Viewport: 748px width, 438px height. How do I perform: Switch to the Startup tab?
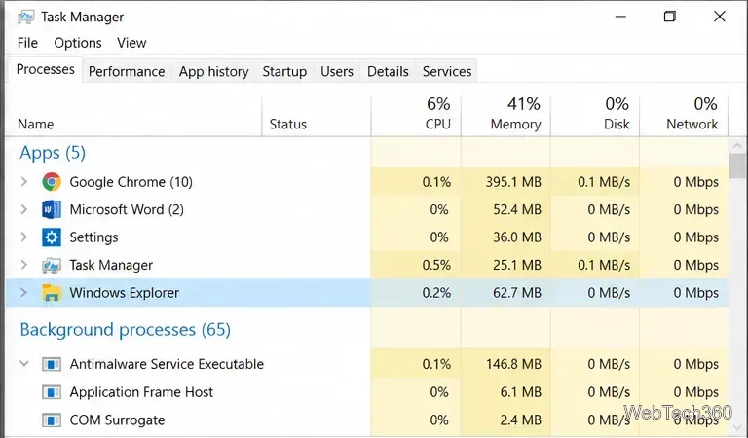(284, 71)
